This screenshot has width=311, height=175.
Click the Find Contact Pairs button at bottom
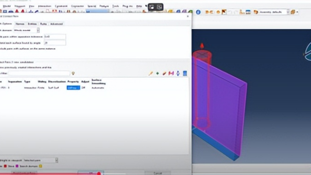point(24,173)
